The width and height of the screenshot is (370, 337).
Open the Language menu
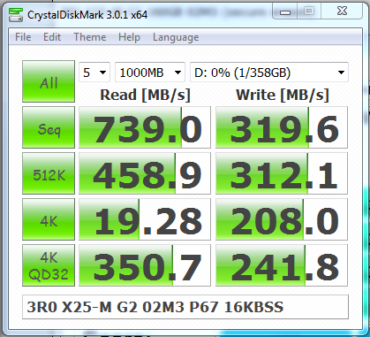(176, 37)
